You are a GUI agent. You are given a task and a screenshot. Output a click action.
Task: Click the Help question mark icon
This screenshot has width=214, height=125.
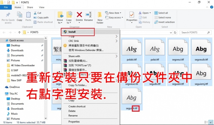(x=212, y=7)
